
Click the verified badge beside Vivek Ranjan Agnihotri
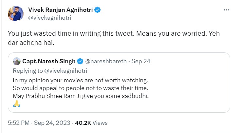[98, 10]
